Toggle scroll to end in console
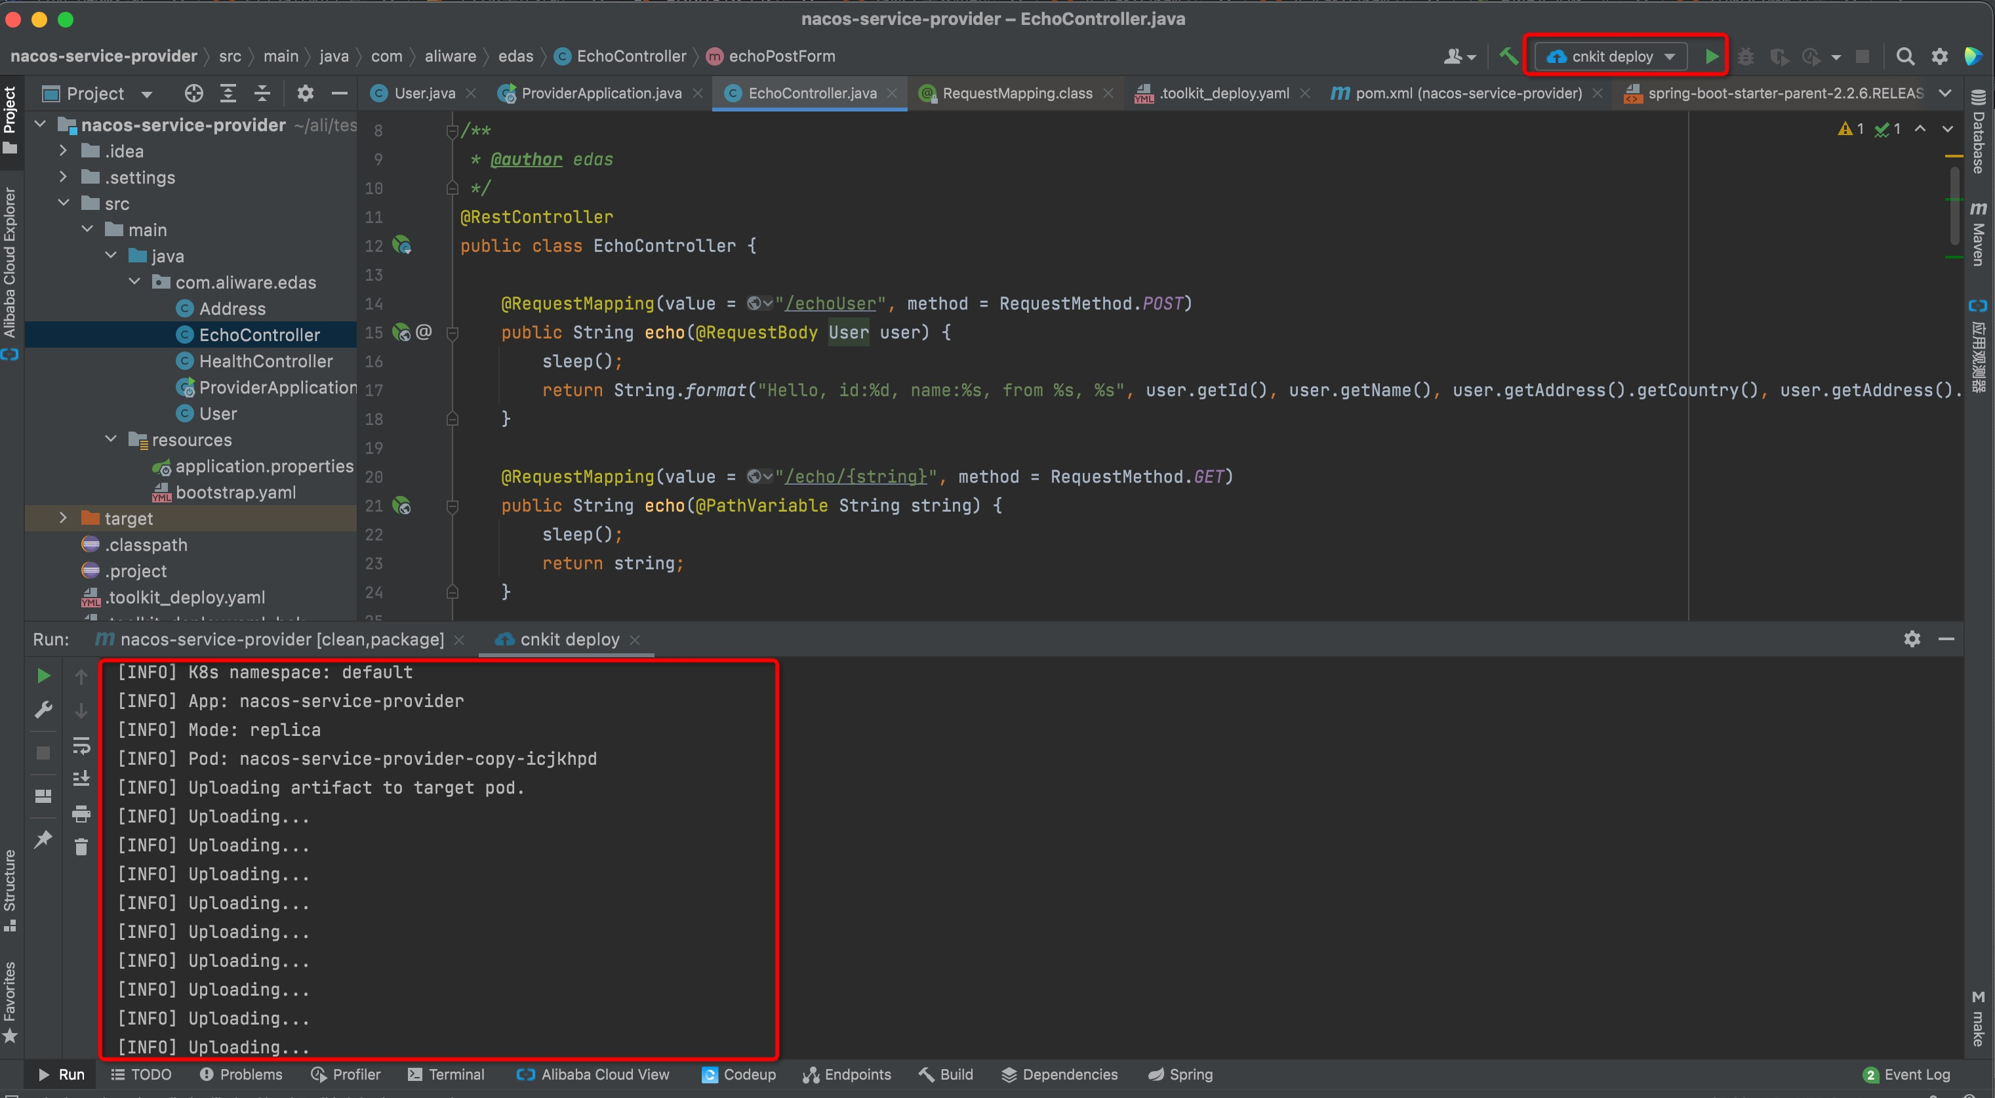 [x=81, y=779]
